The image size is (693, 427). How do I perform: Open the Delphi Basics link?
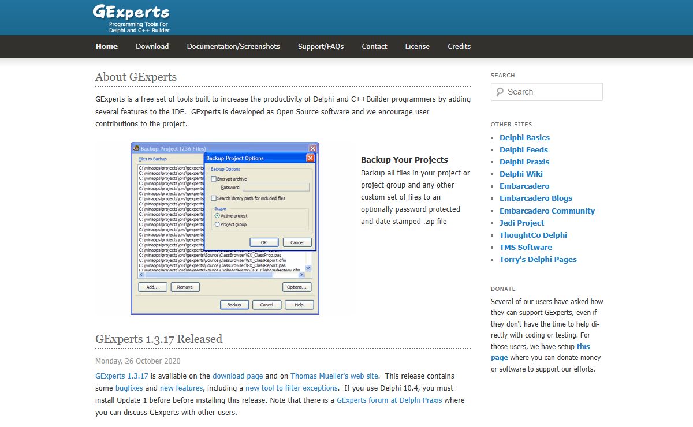point(524,137)
